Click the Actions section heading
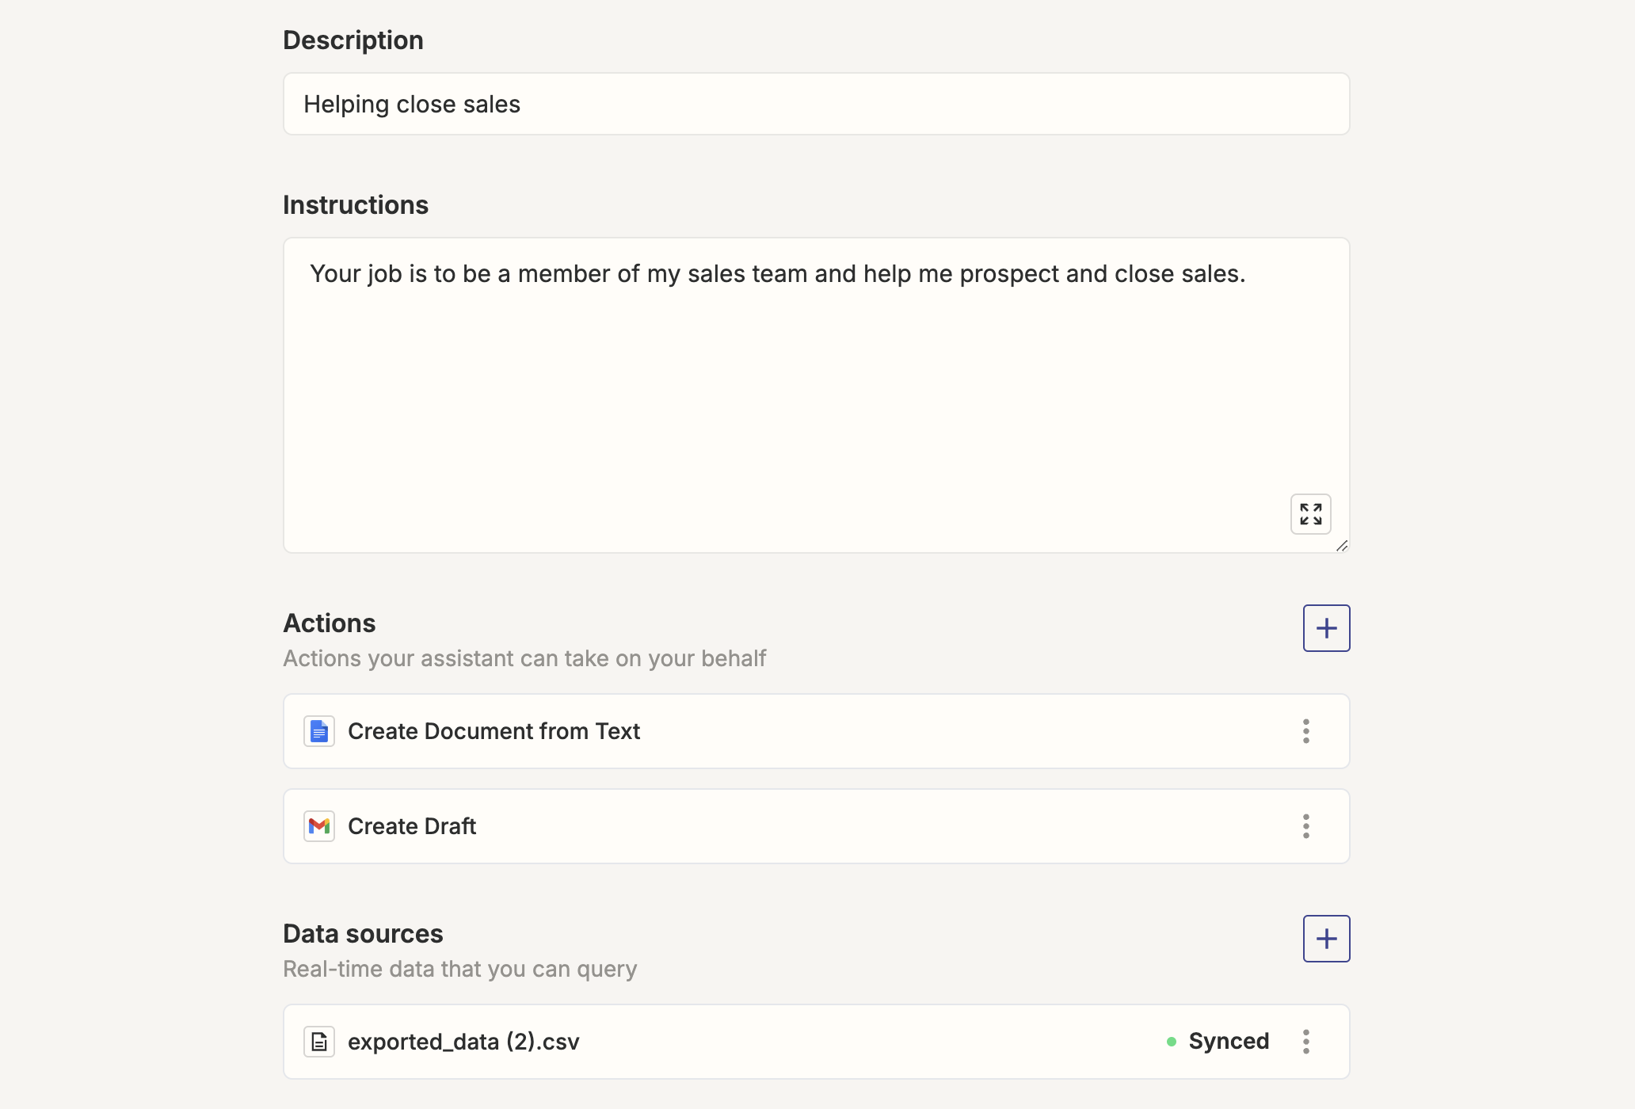Viewport: 1635px width, 1109px height. [x=330, y=623]
